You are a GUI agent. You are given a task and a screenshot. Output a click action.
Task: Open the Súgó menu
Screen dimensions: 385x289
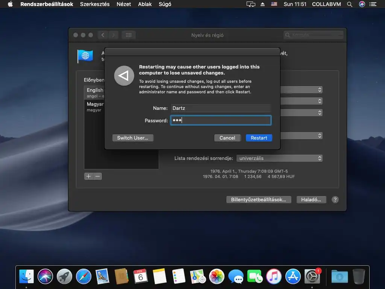(x=165, y=4)
